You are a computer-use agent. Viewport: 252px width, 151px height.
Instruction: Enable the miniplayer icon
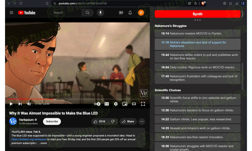[125, 104]
